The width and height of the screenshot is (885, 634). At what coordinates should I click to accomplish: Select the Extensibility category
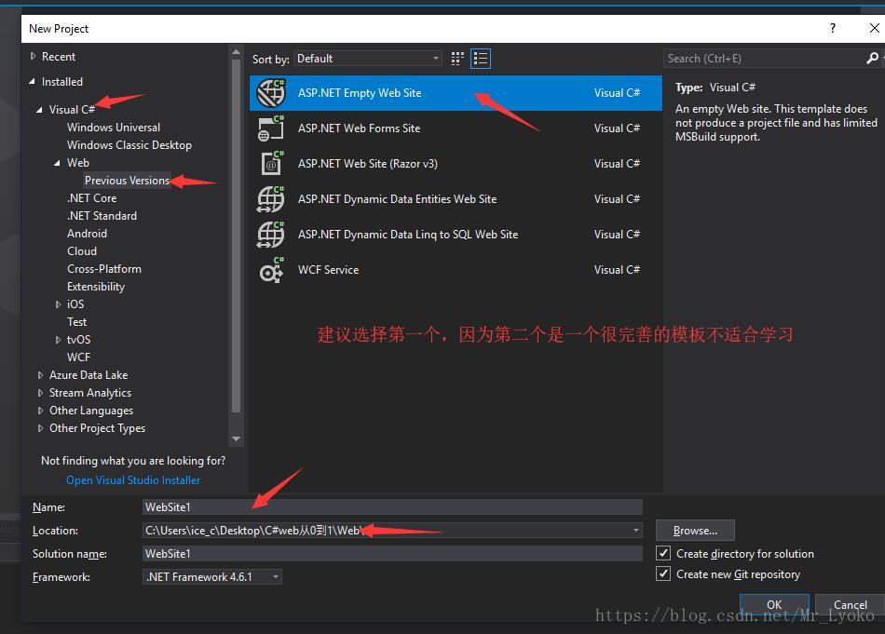[x=96, y=287]
